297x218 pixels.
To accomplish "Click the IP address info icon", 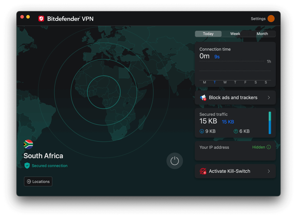I will pyautogui.click(x=269, y=147).
